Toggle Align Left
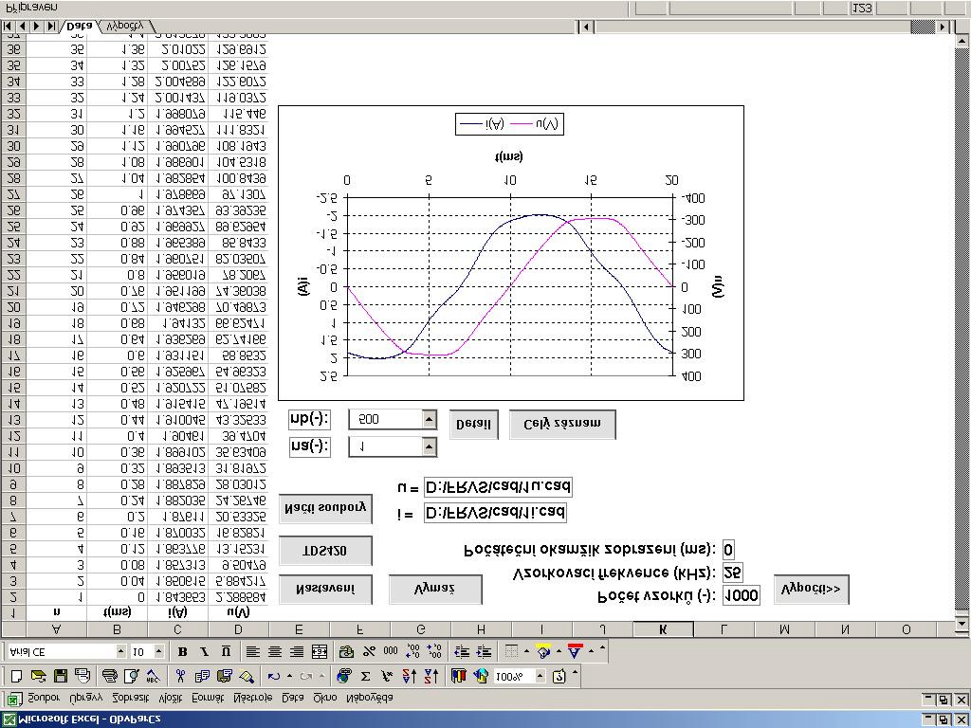This screenshot has width=971, height=728. pos(252,651)
